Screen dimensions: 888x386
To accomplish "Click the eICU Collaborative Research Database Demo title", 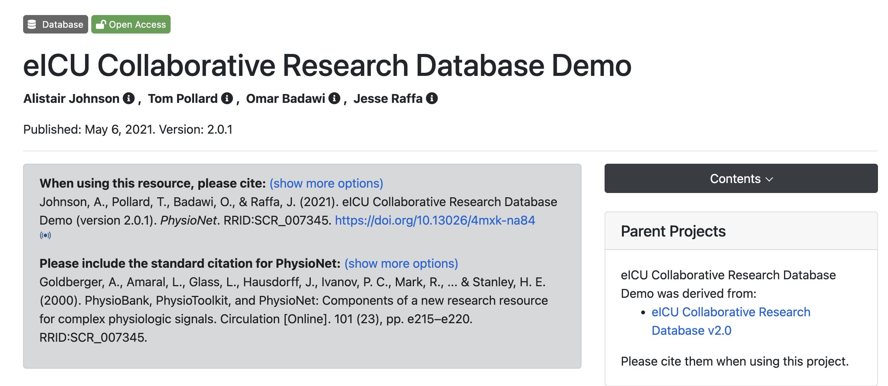I will (x=327, y=65).
